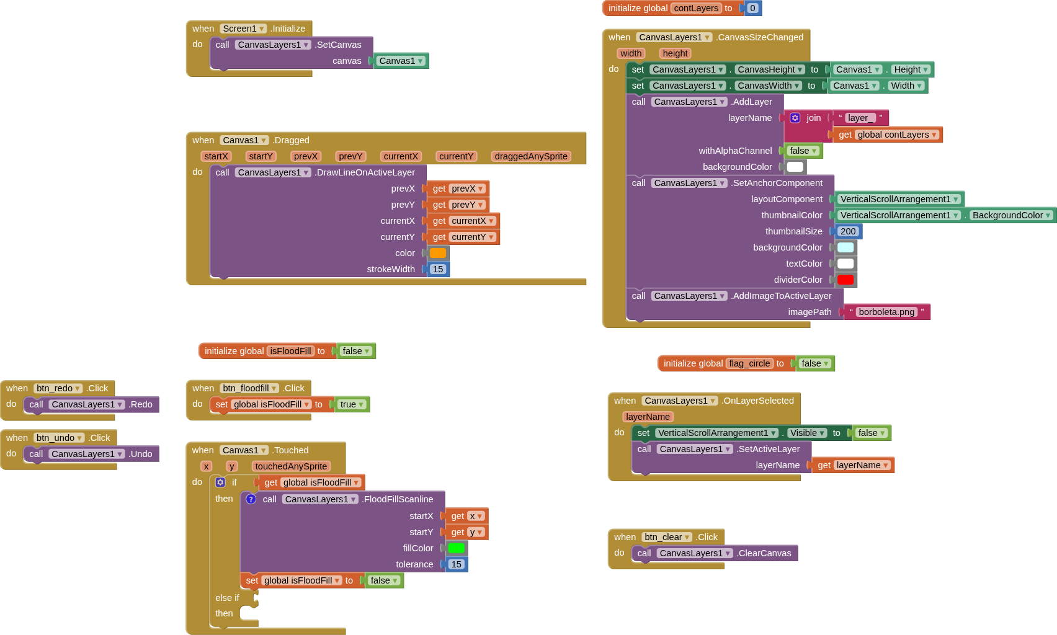1057x635 pixels.
Task: Click the question mark icon on FloodFillScanline
Action: click(251, 499)
